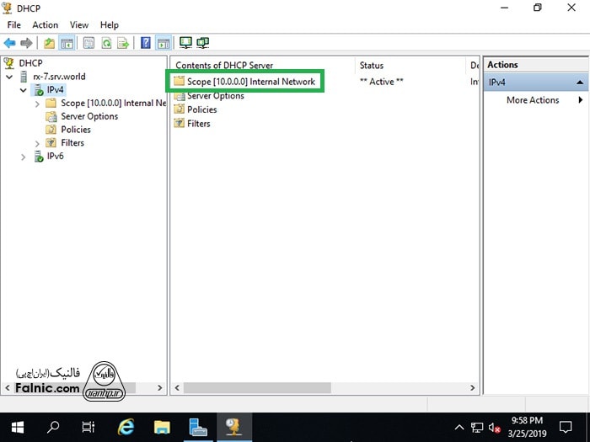This screenshot has width=590, height=442.
Task: Open Internet Explorer from the taskbar
Action: [125, 427]
